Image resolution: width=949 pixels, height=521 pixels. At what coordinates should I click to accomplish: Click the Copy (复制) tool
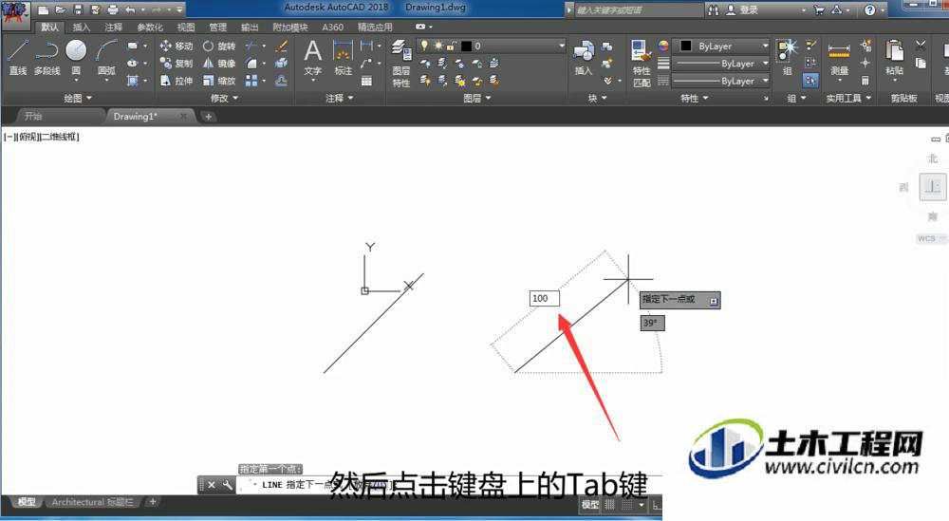click(177, 63)
